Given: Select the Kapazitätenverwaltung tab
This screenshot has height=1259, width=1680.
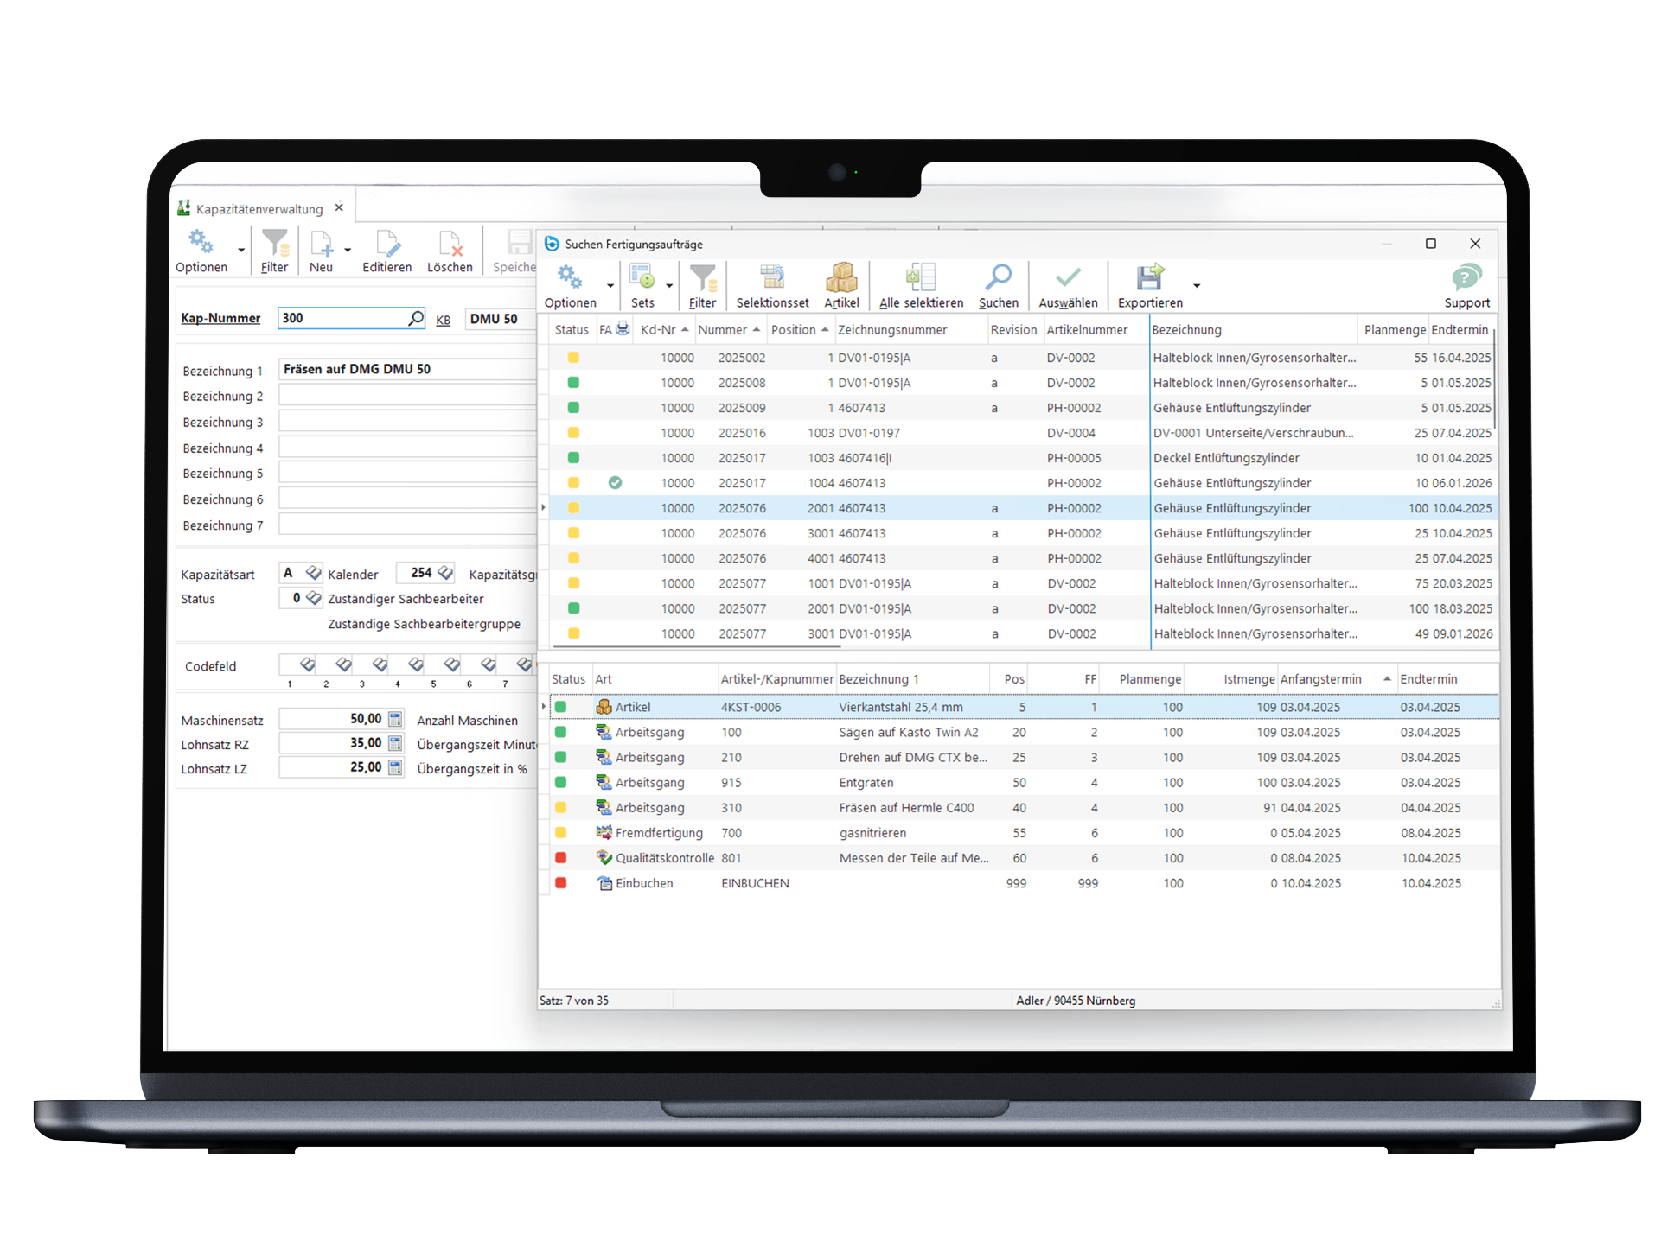Looking at the screenshot, I should (x=259, y=209).
